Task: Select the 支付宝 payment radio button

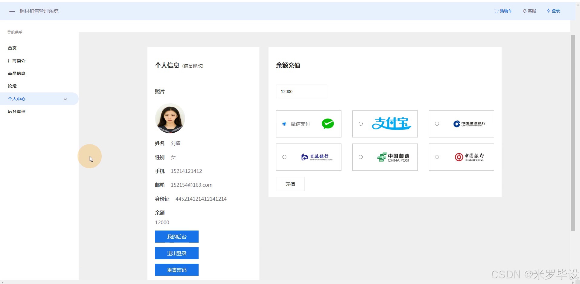Action: 361,124
